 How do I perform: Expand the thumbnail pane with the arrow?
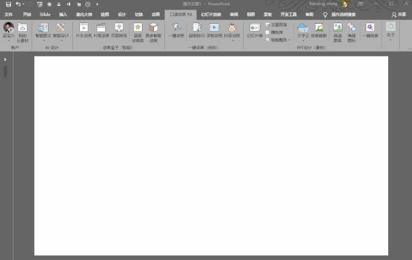click(x=5, y=59)
